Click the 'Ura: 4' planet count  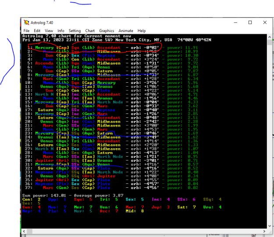tap(212, 207)
